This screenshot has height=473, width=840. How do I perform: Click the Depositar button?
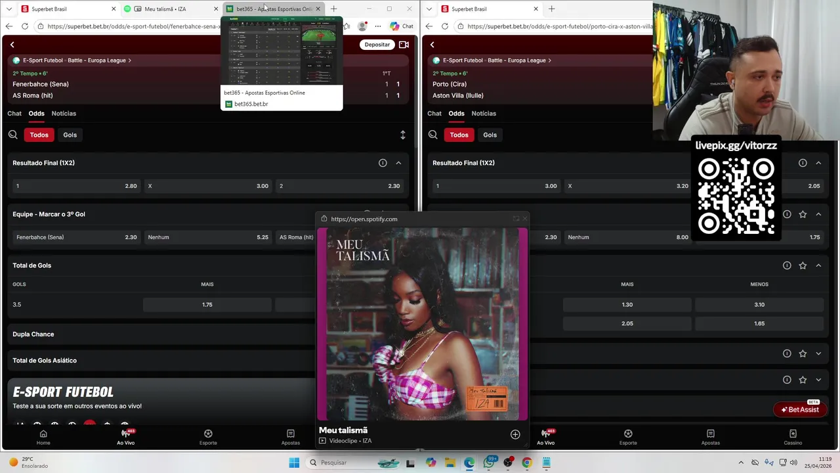click(x=377, y=45)
